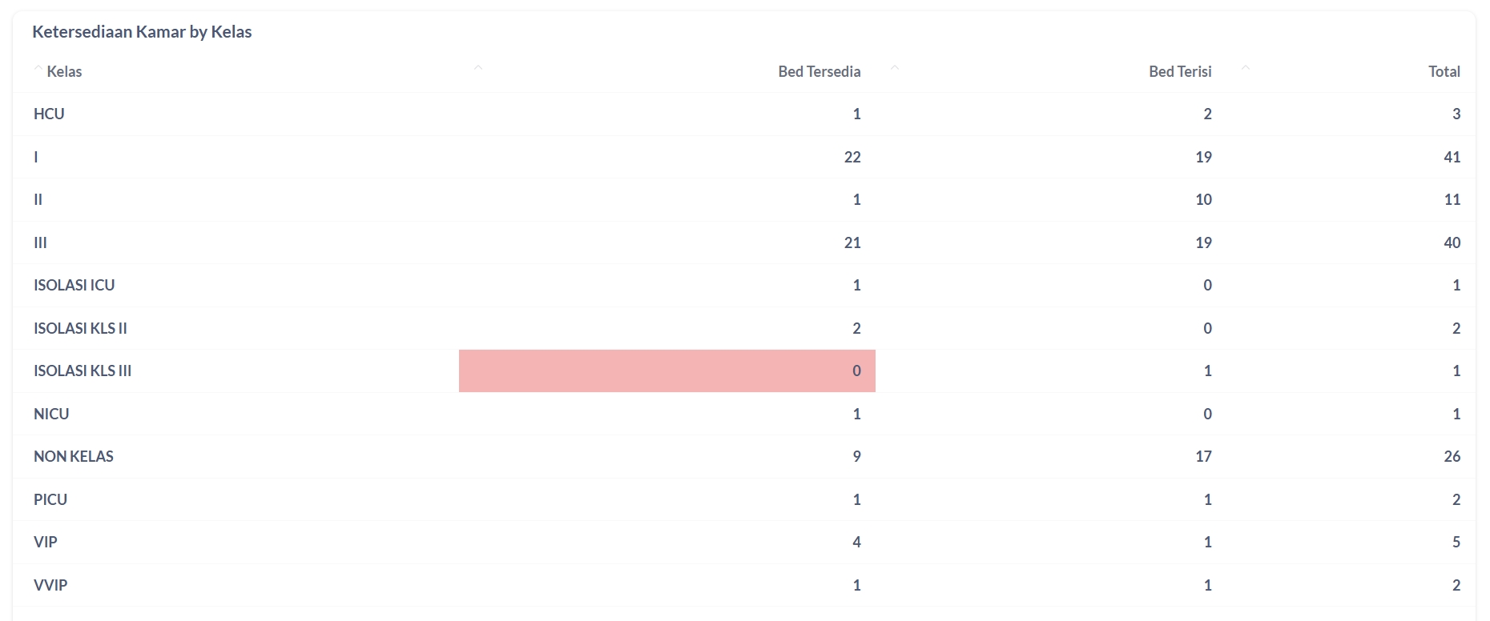
Task: Select Total value 41 for class I
Action: [1452, 158]
